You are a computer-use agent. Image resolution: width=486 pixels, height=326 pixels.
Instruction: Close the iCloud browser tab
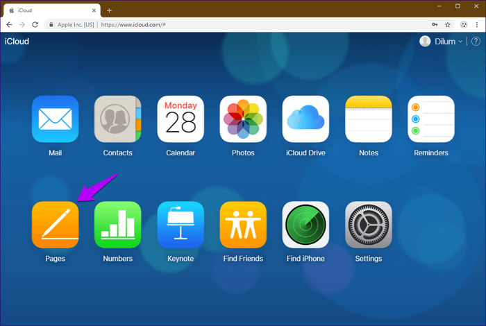point(94,10)
